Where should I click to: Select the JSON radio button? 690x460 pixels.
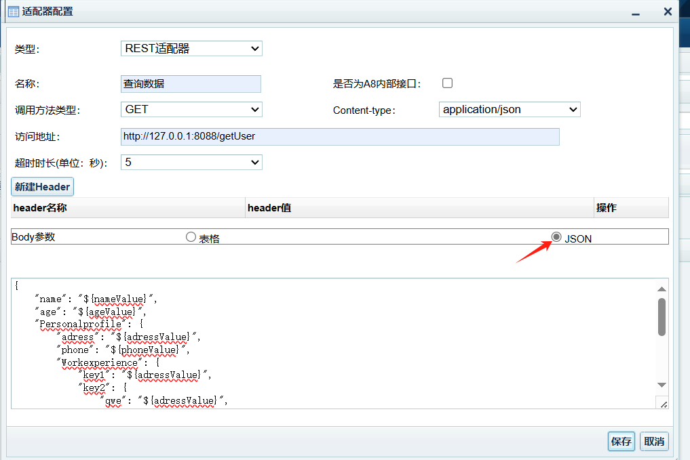556,237
